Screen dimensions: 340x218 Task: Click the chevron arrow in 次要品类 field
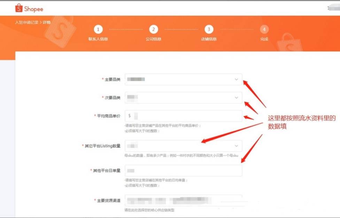pyautogui.click(x=236, y=98)
